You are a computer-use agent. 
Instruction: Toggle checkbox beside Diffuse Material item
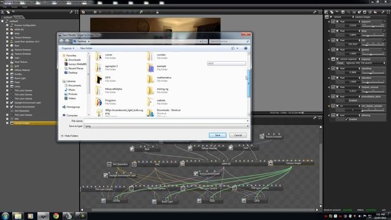(x=7, y=70)
